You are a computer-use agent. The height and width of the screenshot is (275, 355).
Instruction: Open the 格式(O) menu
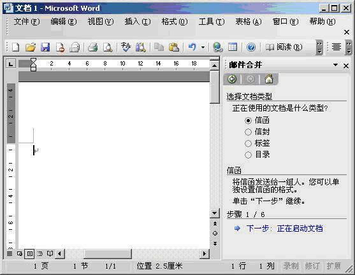coord(175,22)
